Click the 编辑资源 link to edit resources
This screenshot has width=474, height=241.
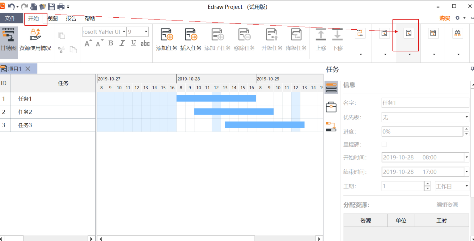tap(447, 205)
